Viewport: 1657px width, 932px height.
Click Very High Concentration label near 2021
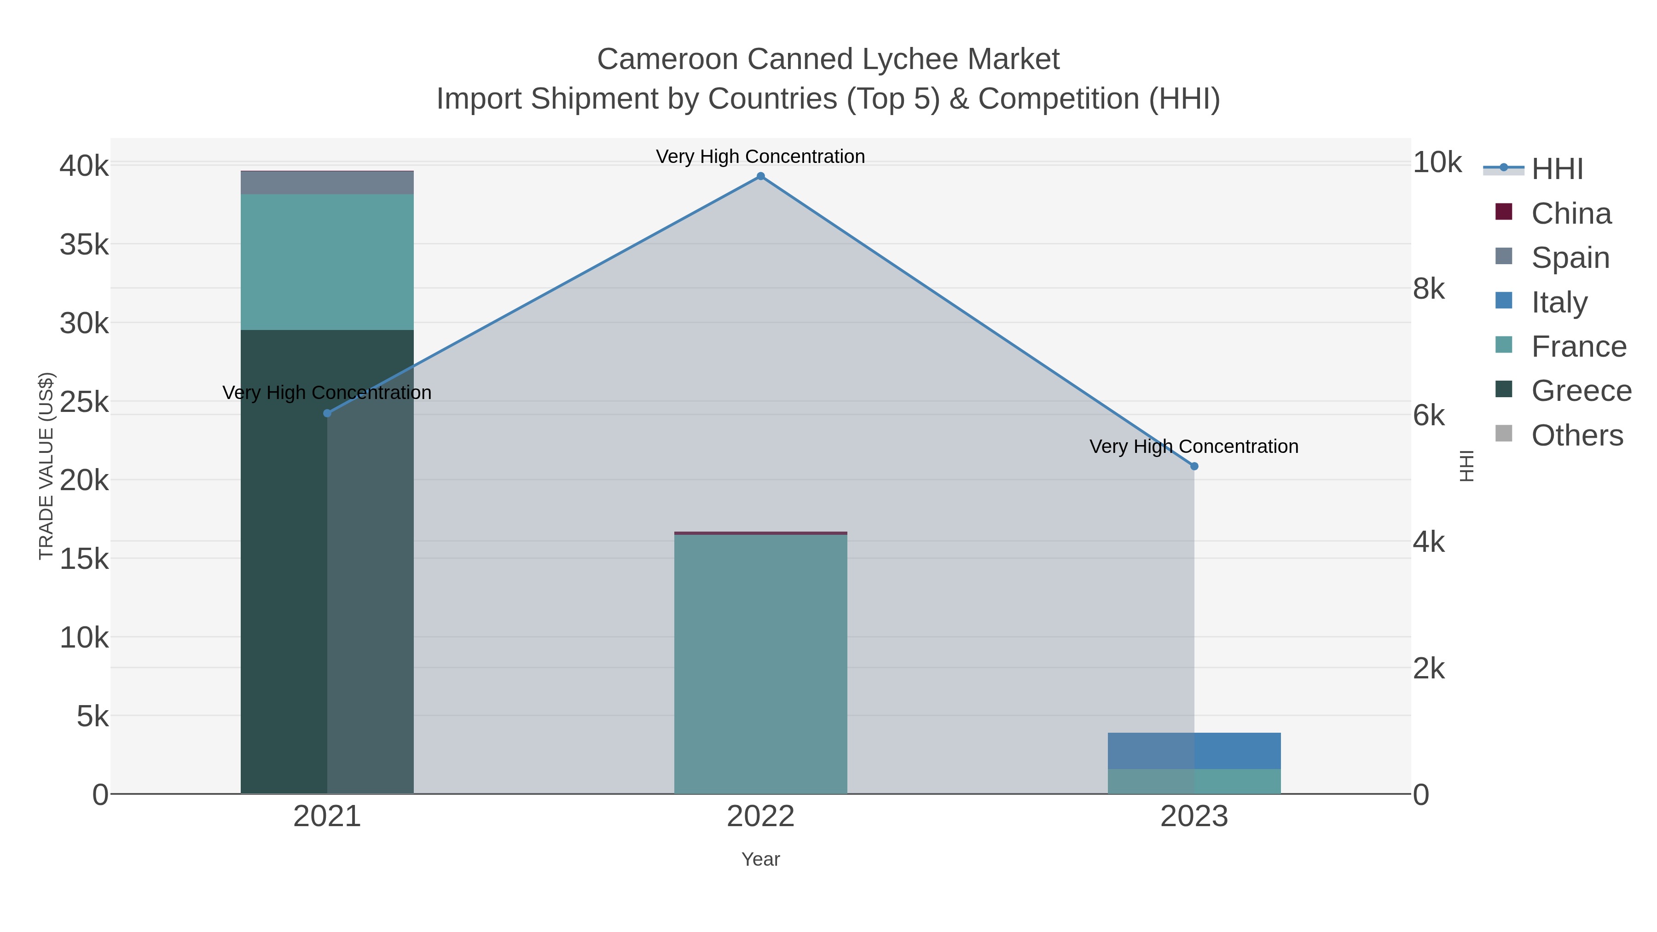[327, 392]
